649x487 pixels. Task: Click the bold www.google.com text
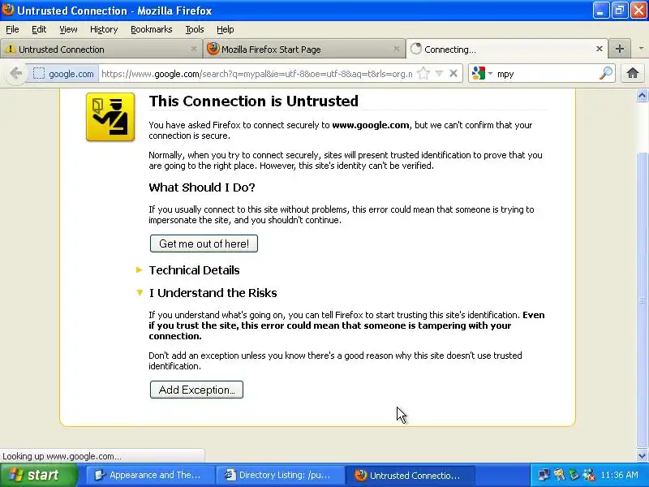pyautogui.click(x=371, y=125)
